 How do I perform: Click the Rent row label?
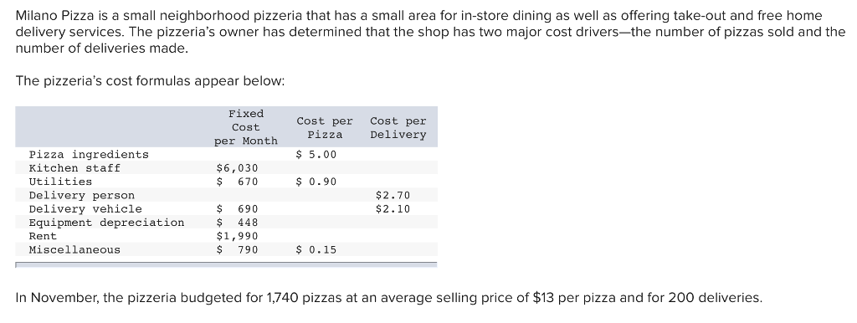click(43, 237)
